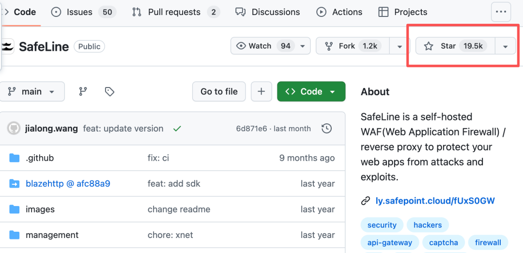Image resolution: width=523 pixels, height=253 pixels.
Task: Select the security topic tag
Action: click(x=382, y=225)
